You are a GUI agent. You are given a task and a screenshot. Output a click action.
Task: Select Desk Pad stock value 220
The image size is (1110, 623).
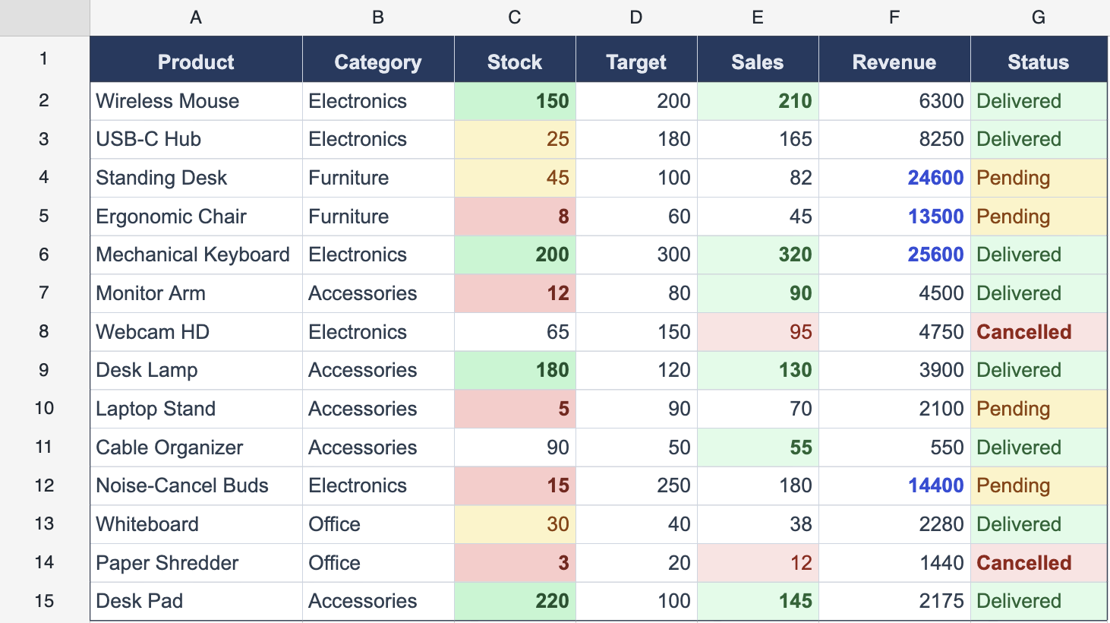[515, 601]
